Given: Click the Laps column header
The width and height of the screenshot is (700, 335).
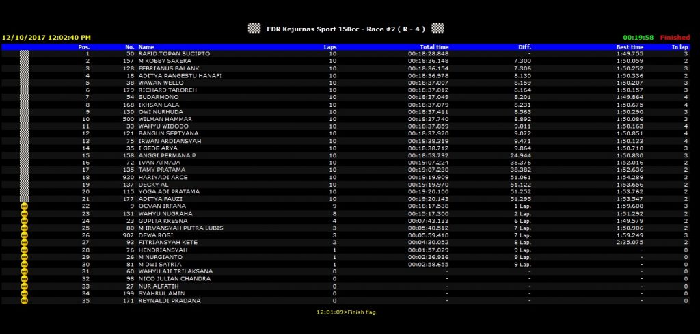Looking at the screenshot, I should (330, 46).
